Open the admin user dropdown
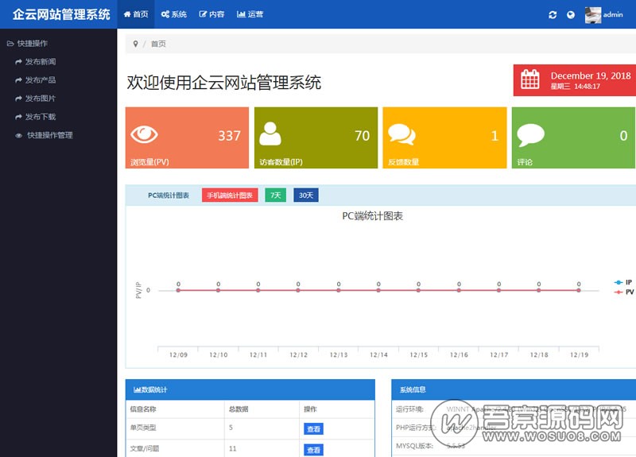Image resolution: width=636 pixels, height=457 pixels. coord(604,14)
